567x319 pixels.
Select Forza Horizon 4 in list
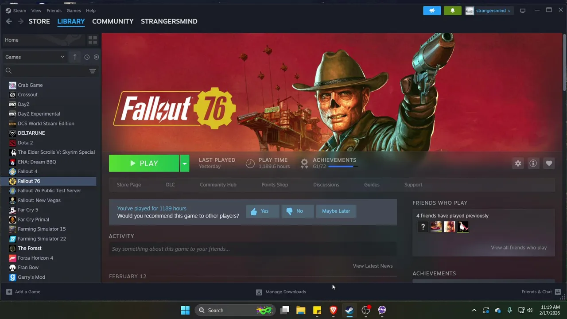click(52, 258)
